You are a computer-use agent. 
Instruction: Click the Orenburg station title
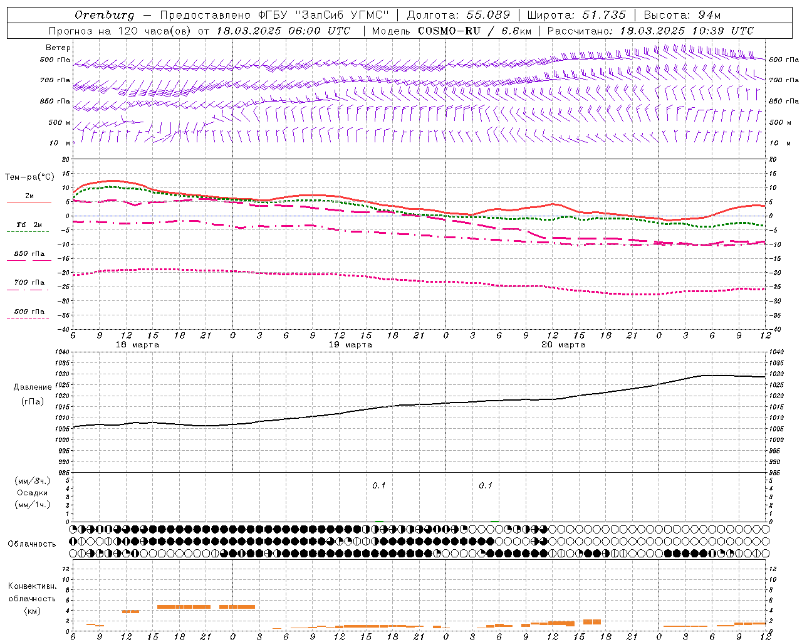tap(105, 15)
